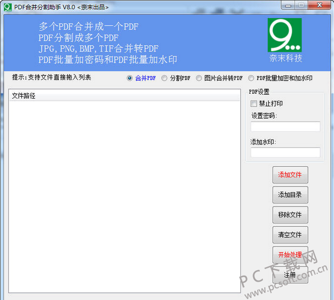Click the 设置密码: label
The image size is (334, 300).
point(264,116)
